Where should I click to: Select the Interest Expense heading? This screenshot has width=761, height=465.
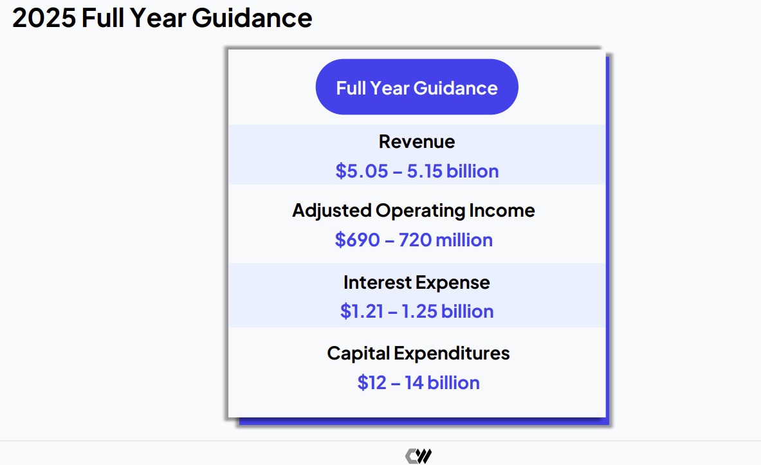(417, 282)
